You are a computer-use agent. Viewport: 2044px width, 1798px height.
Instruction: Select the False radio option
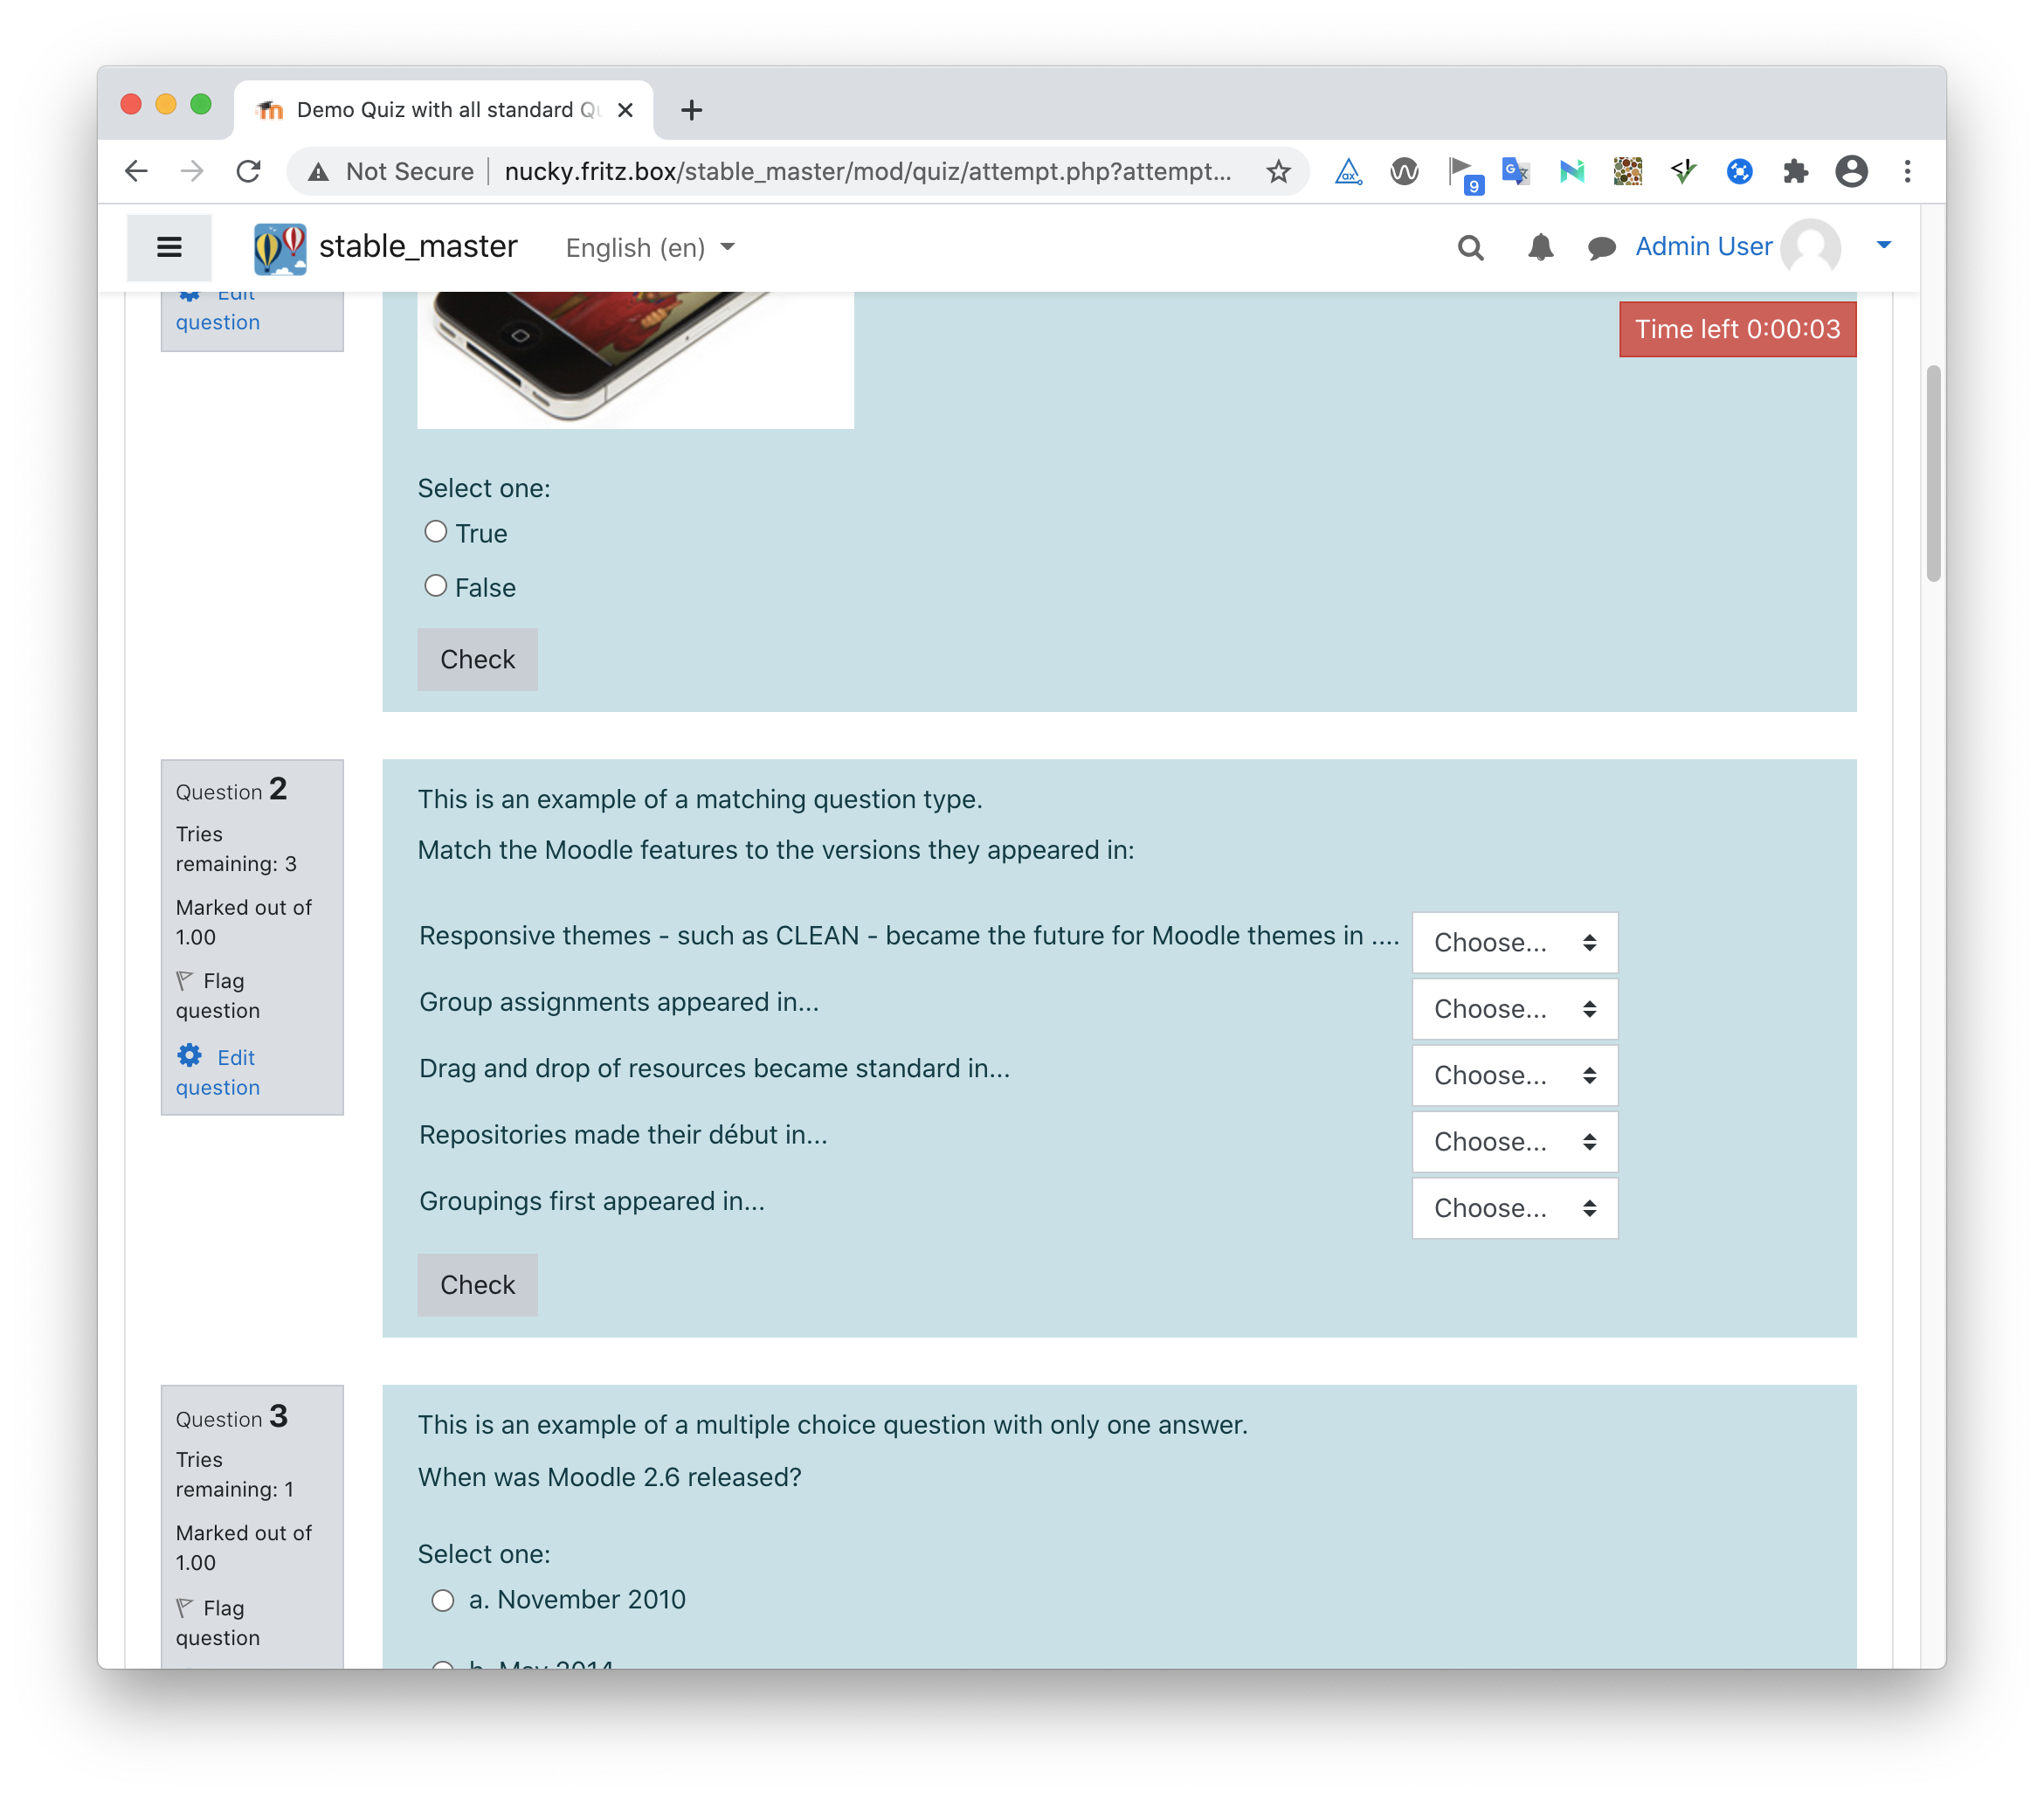coord(435,585)
